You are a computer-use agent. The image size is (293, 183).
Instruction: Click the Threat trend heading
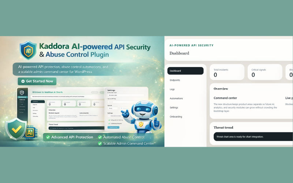point(223,127)
